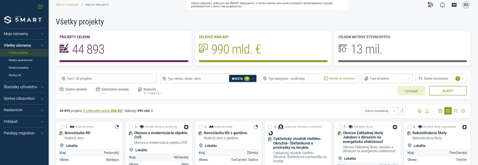Show projects on map view
This screenshot has width=478, height=165.
pyautogui.click(x=455, y=111)
